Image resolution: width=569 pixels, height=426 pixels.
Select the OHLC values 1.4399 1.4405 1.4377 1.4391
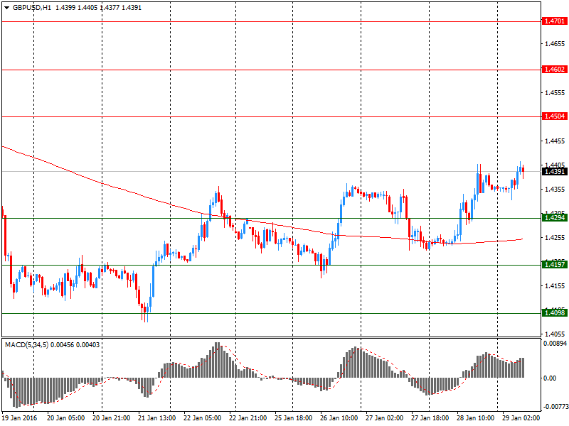pos(98,8)
